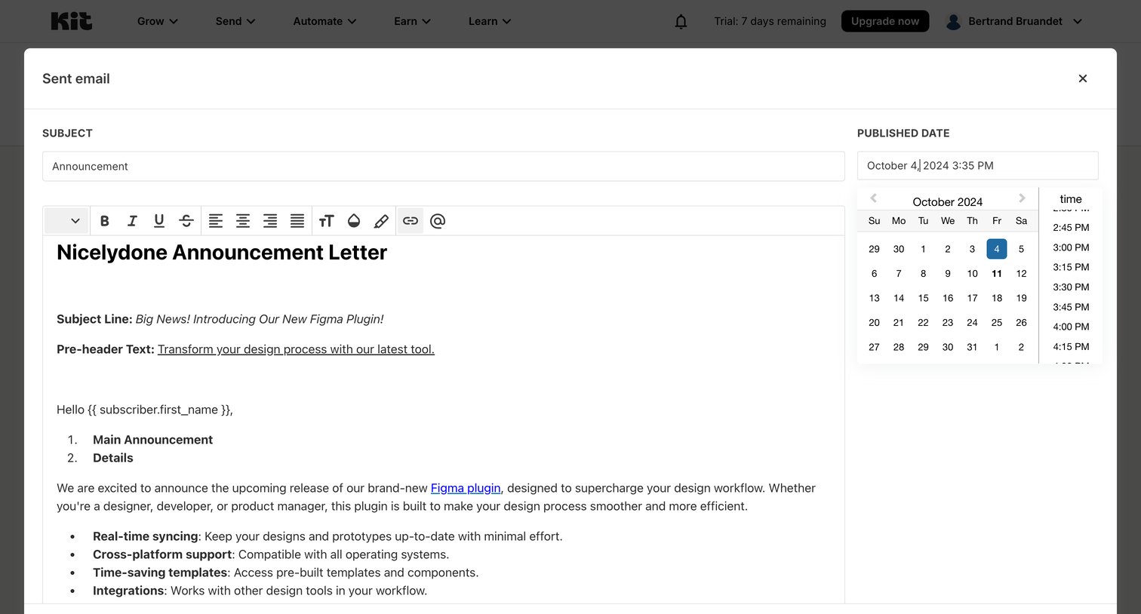The height and width of the screenshot is (614, 1141).
Task: Open the notifications bell
Action: [x=681, y=21]
